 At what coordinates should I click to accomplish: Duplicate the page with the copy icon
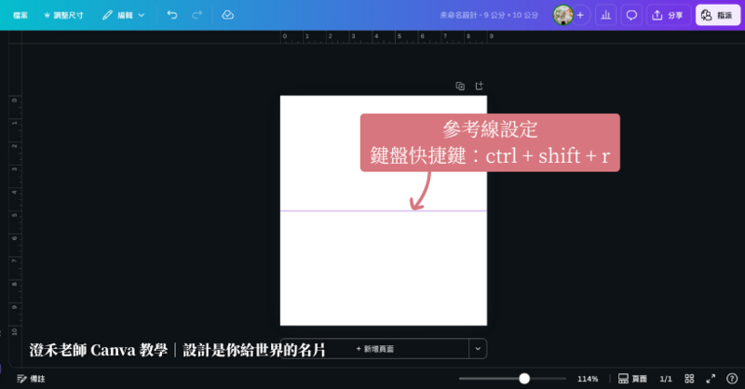click(x=460, y=86)
